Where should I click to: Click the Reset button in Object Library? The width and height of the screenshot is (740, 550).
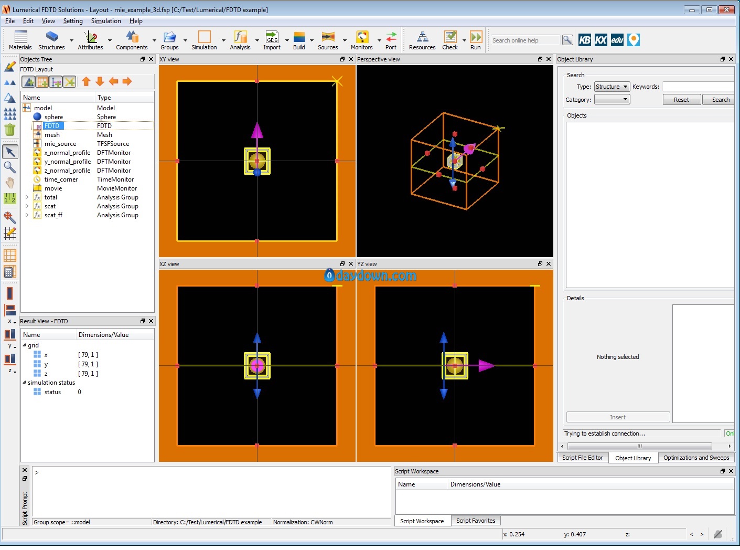point(681,100)
